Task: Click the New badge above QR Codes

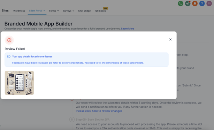Action: click(106, 8)
